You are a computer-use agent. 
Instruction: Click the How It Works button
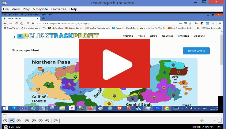pyautogui.click(x=196, y=51)
